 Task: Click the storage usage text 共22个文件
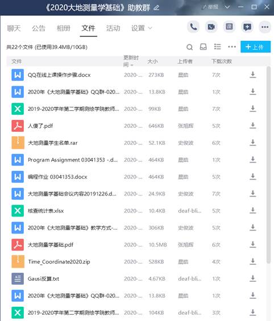pos(47,47)
